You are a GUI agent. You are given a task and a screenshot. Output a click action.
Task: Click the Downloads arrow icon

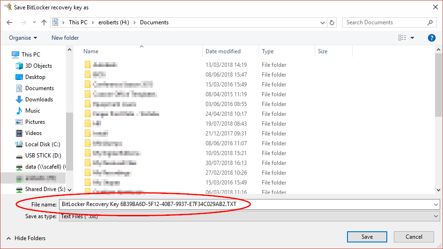coord(19,100)
